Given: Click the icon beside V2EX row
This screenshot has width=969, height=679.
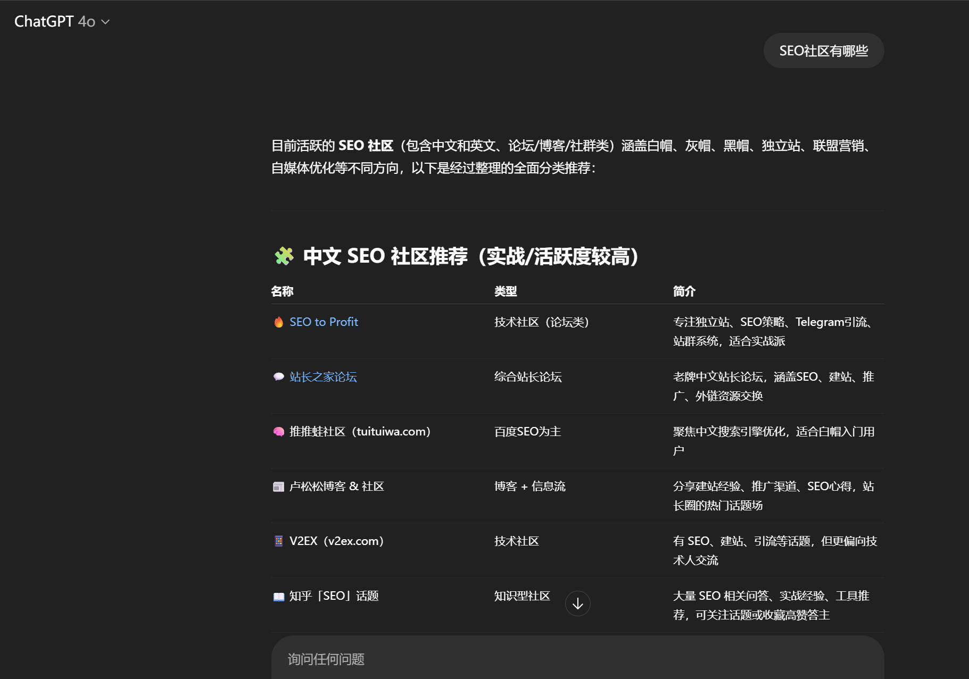Looking at the screenshot, I should click(x=278, y=541).
